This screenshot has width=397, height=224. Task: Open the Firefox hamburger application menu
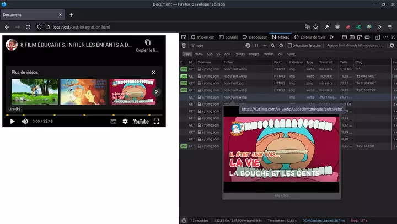click(390, 27)
